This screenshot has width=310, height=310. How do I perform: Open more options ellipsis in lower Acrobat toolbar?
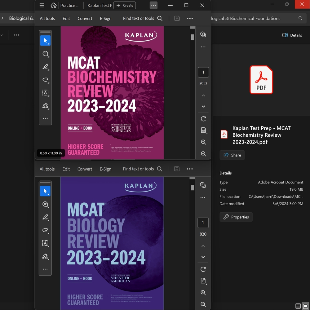(190, 169)
